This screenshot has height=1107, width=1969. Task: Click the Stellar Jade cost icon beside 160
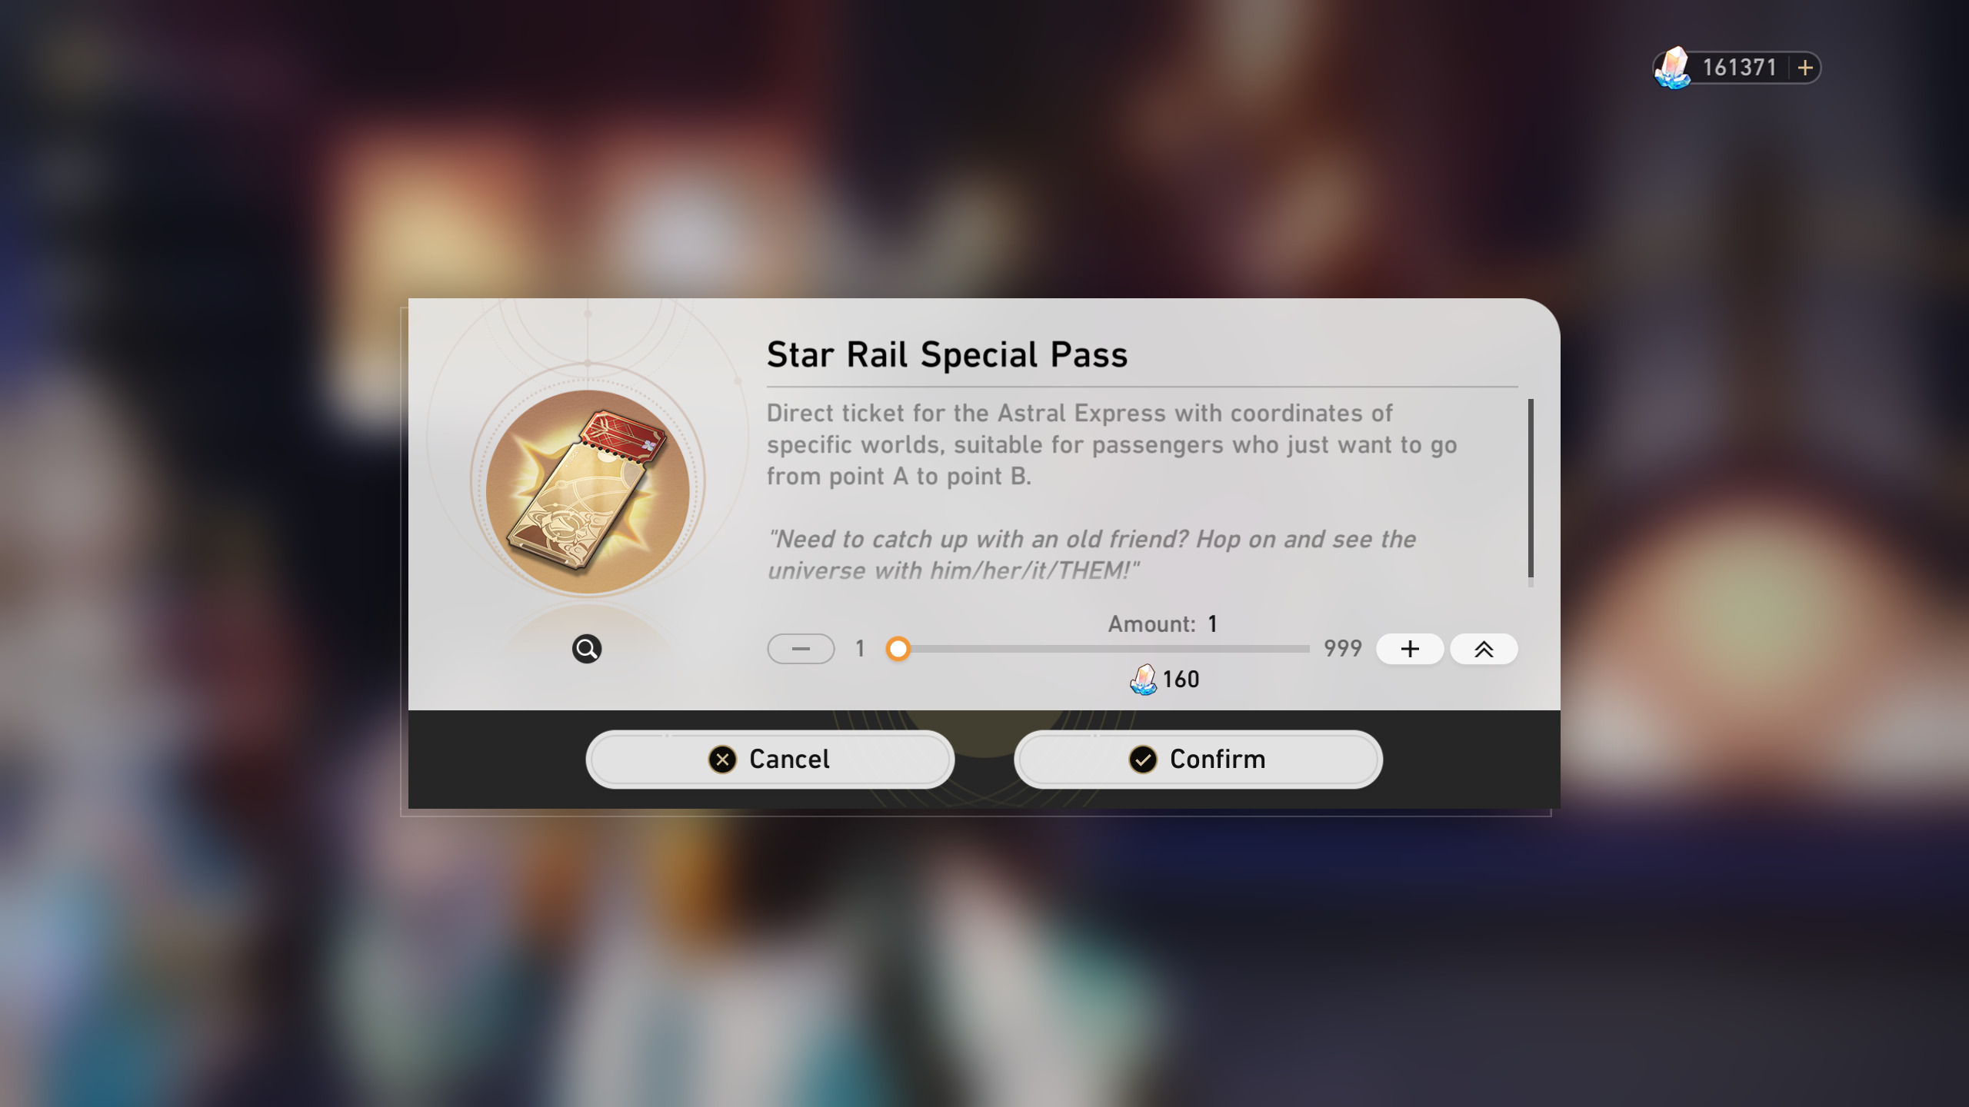(x=1143, y=679)
